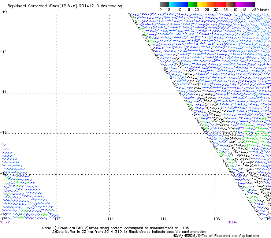
Task: Click the 'Times are GMT' note line
Action: click(x=116, y=228)
